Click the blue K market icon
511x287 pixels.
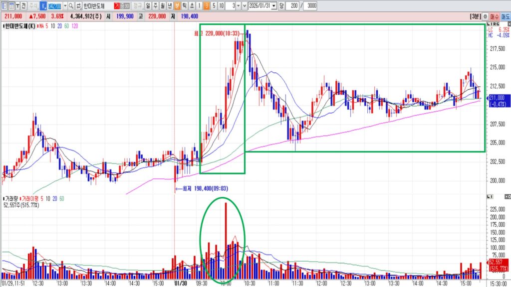43,5
